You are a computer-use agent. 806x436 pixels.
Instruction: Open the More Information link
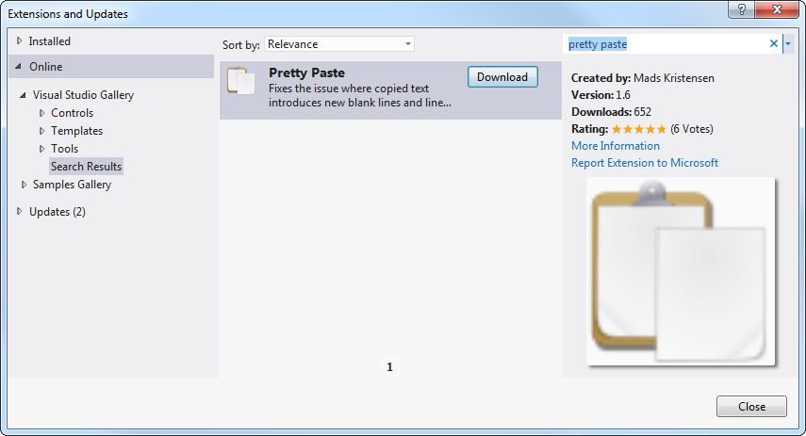point(615,146)
